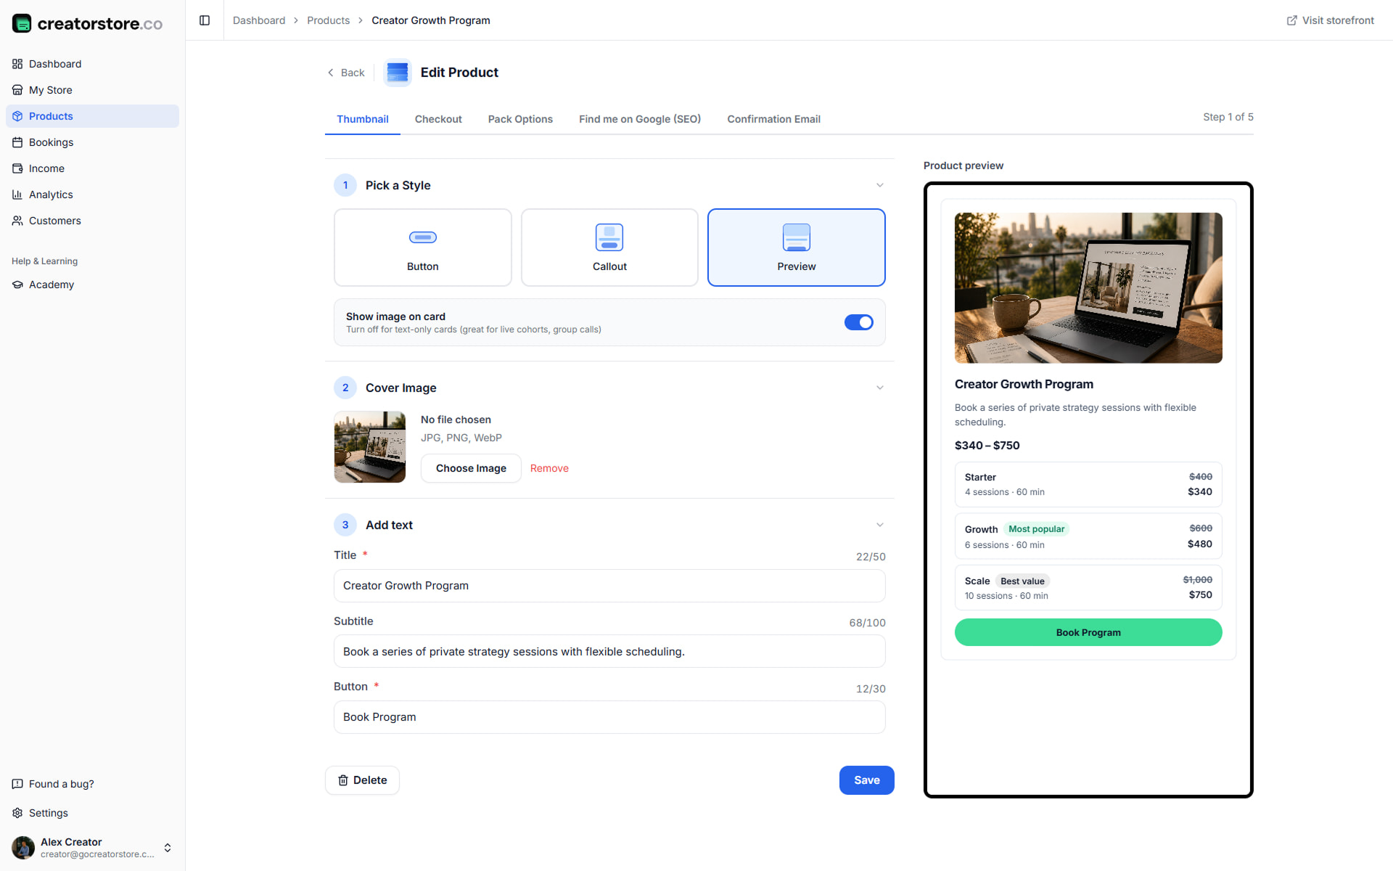Go Back from Edit Product
Screen dimensions: 1393x871
[x=346, y=73]
